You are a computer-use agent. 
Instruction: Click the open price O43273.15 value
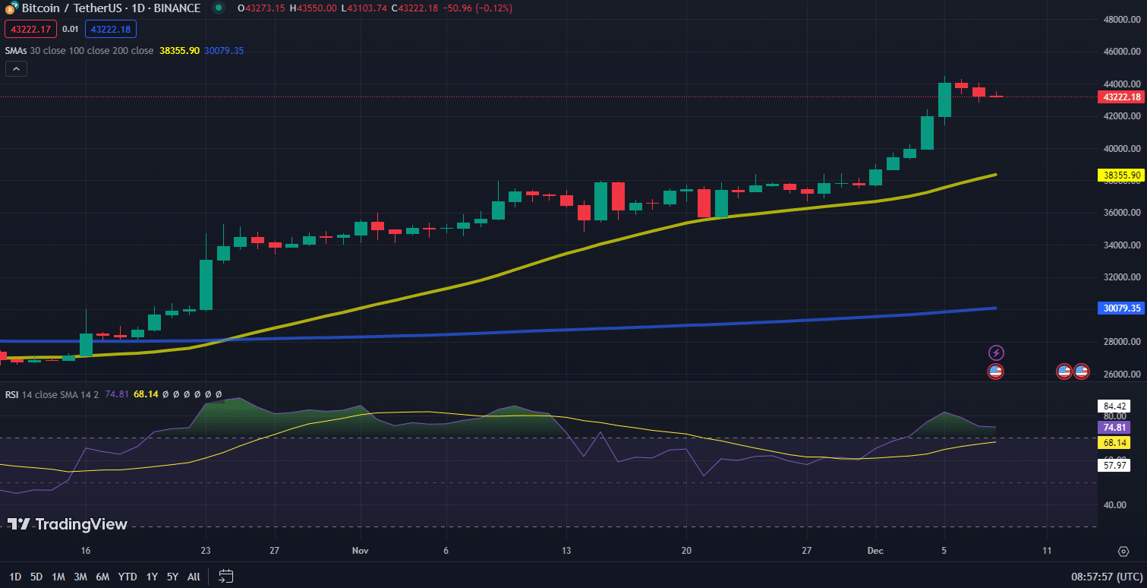tap(262, 8)
